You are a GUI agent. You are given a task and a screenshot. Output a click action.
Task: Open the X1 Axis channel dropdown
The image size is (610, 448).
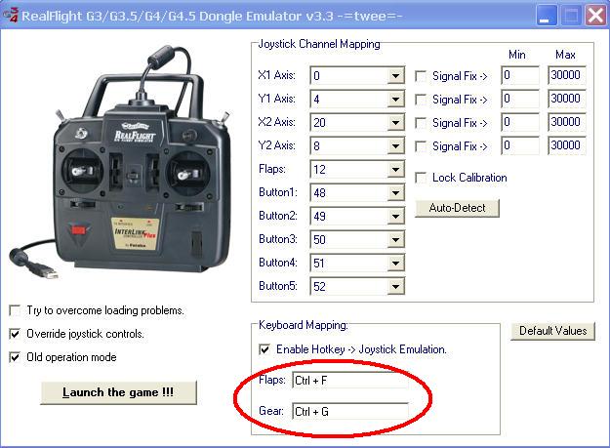click(395, 76)
